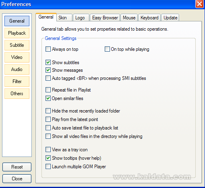Disable Show messages checkbox
The height and width of the screenshot is (188, 205).
(48, 70)
